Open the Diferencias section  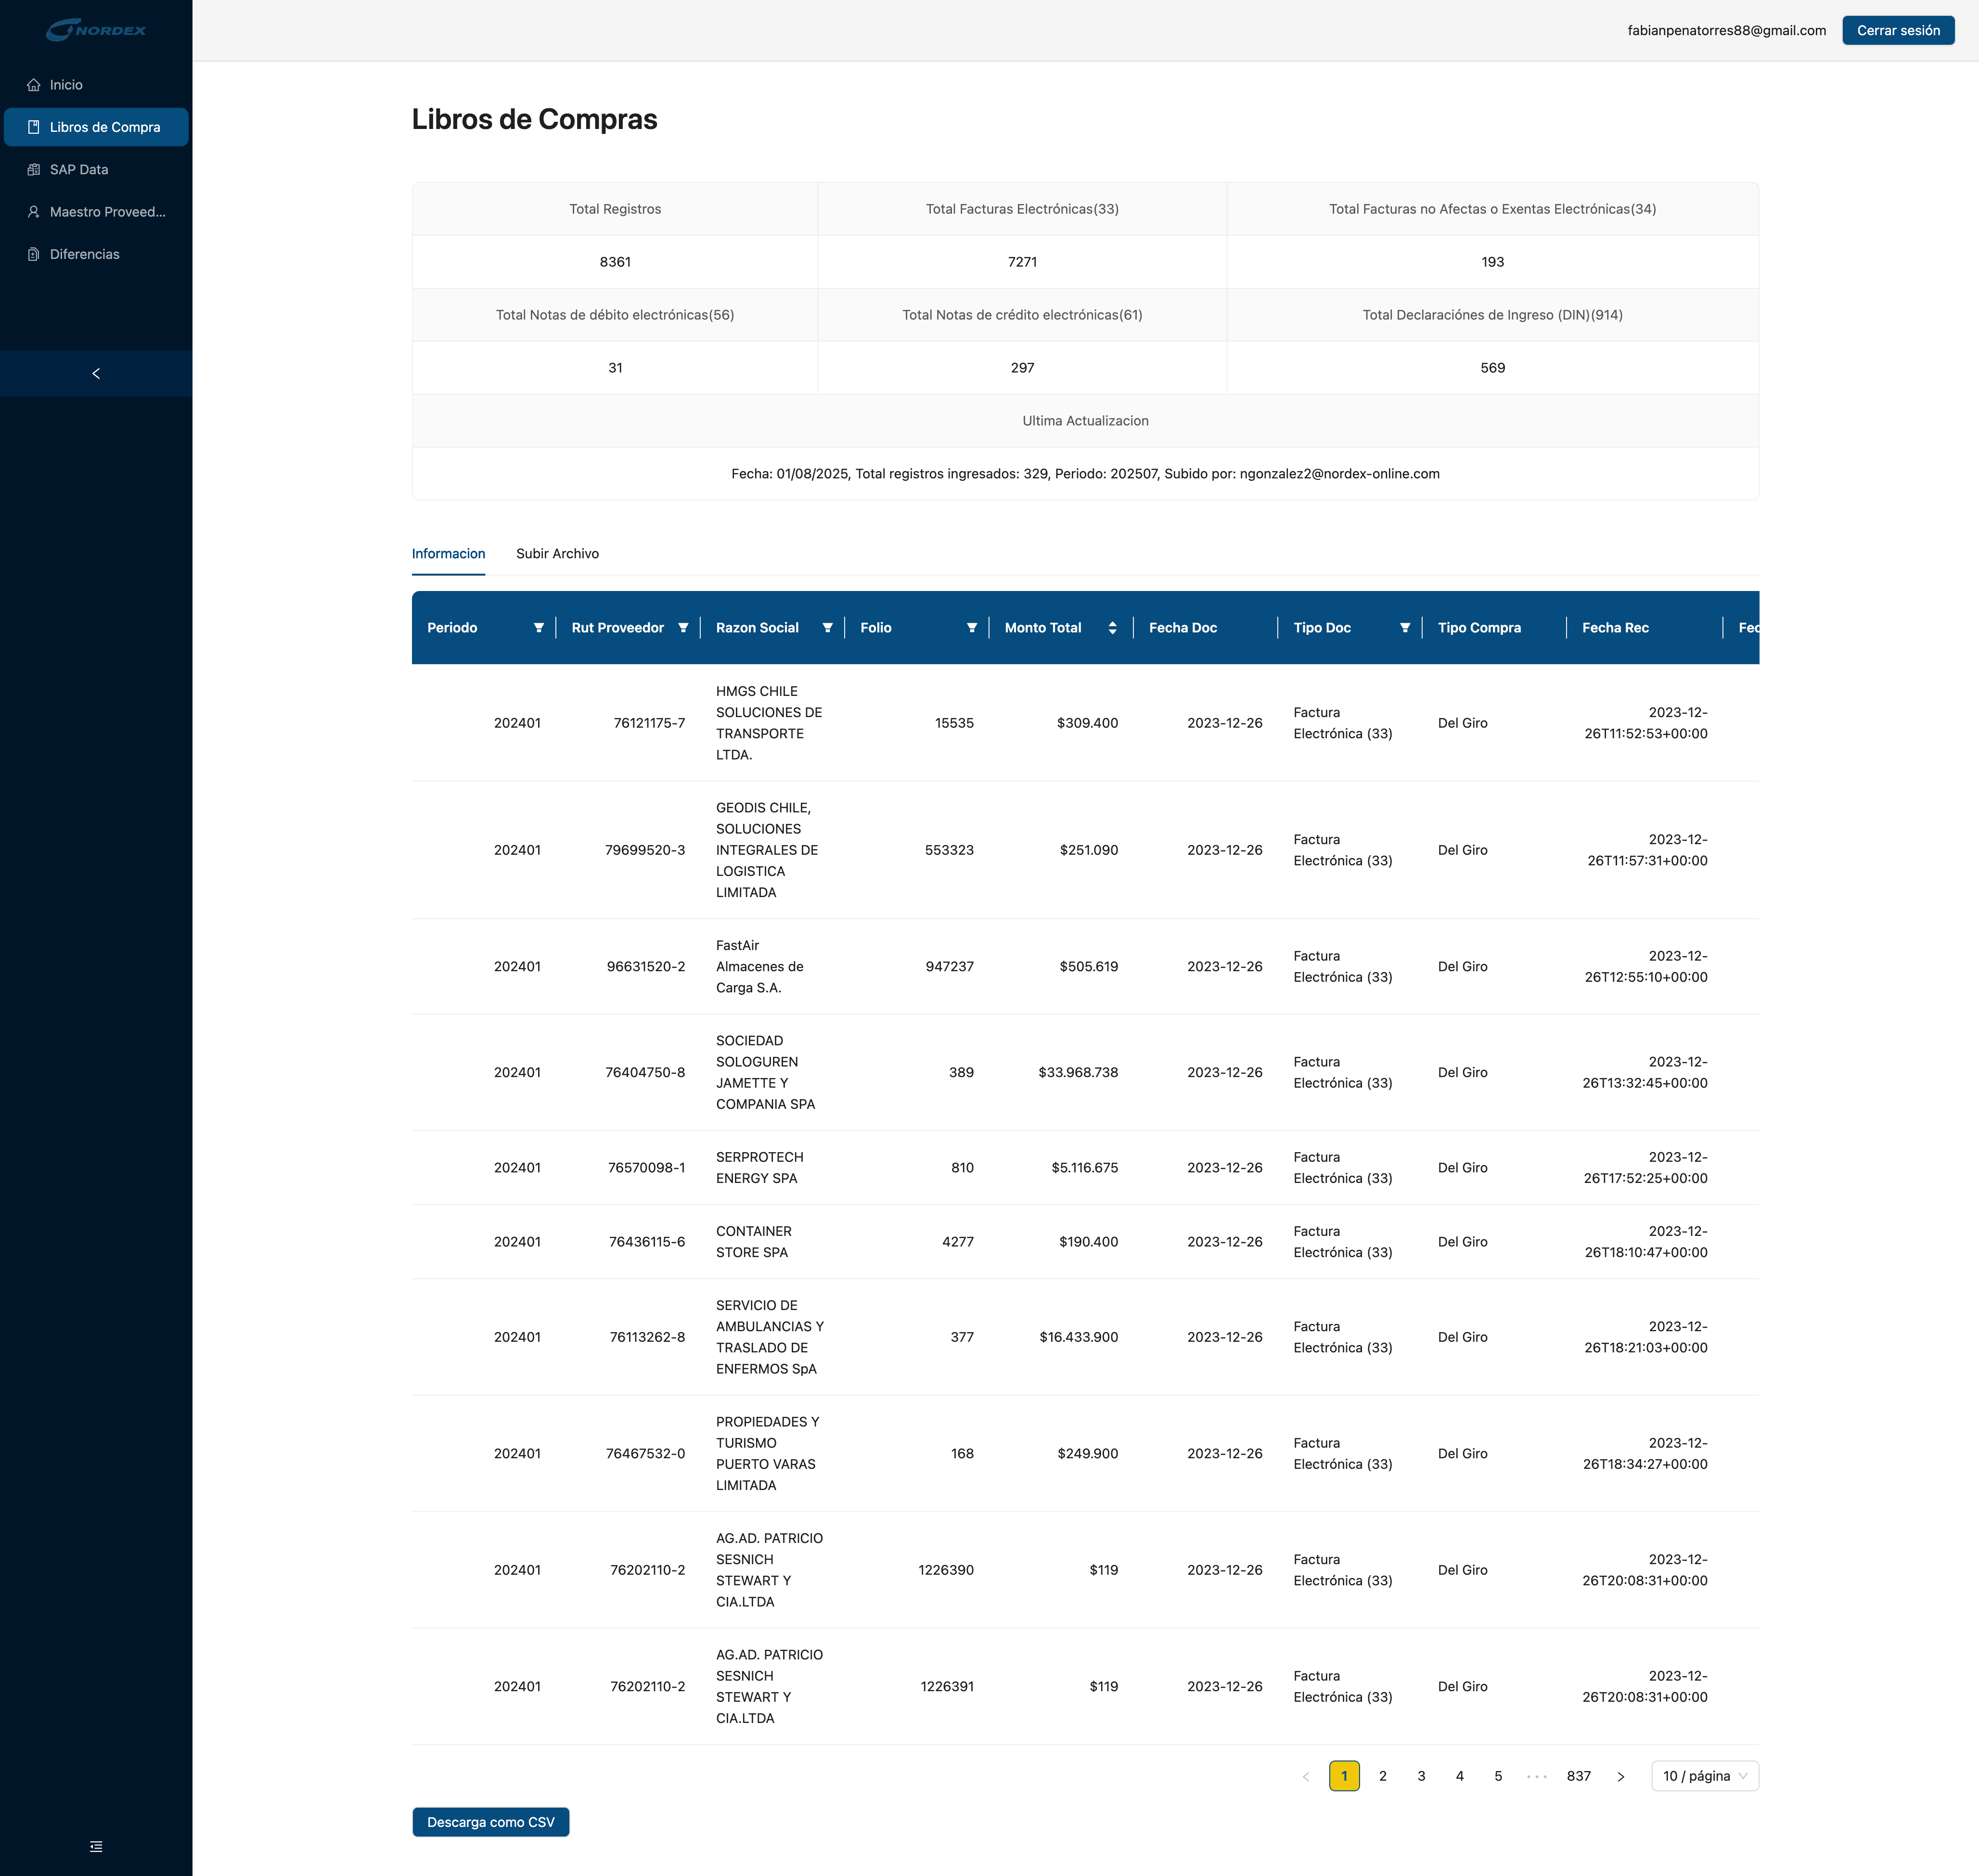(84, 254)
